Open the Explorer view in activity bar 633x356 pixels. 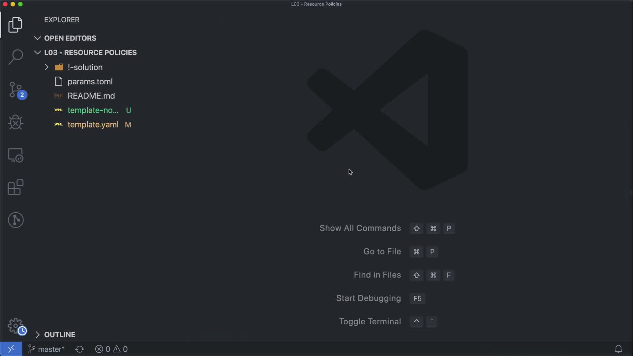(15, 25)
